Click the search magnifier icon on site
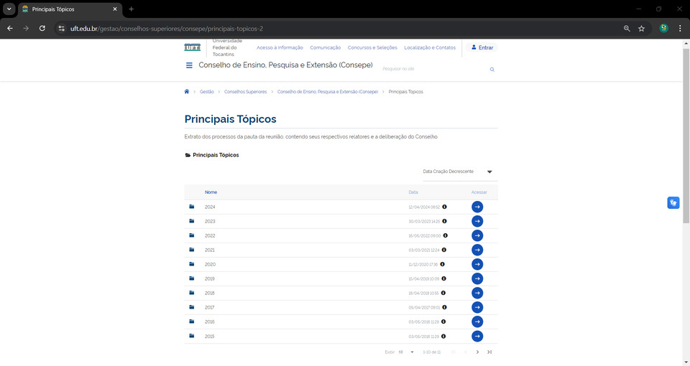Viewport: 690px width, 366px height. click(x=492, y=70)
